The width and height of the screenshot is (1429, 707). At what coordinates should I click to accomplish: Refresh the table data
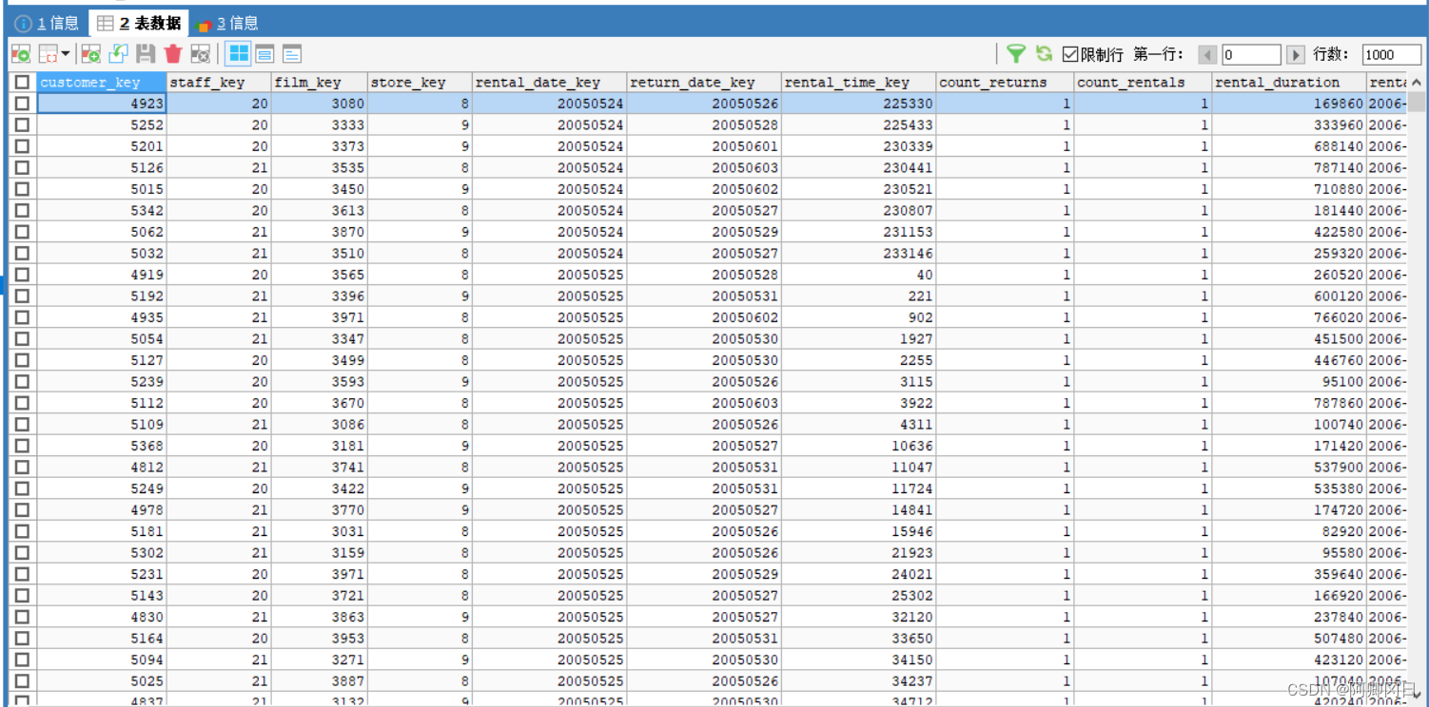coord(1044,54)
